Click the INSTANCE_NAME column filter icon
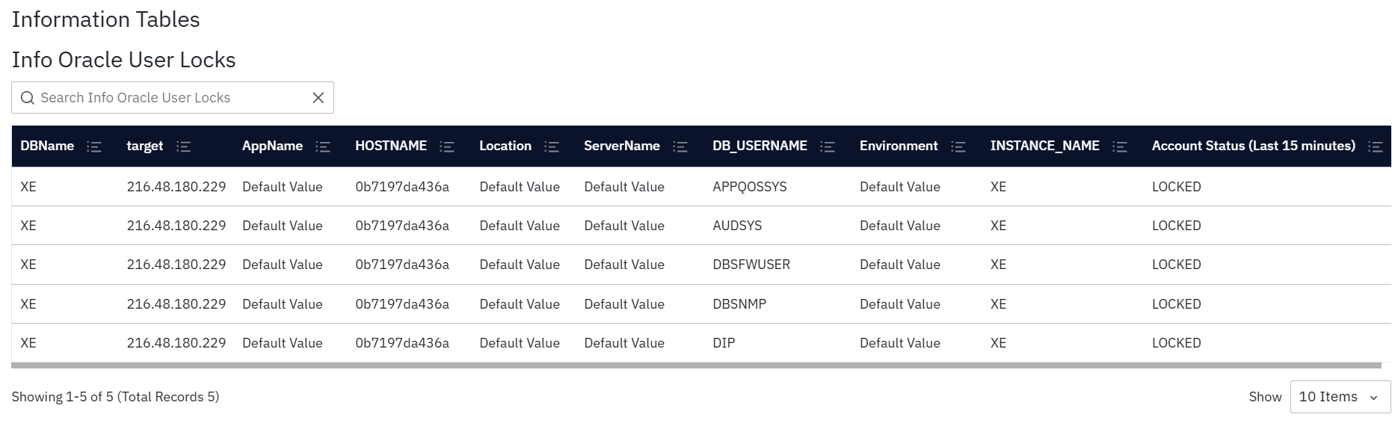The height and width of the screenshot is (426, 1398). 1120,146
